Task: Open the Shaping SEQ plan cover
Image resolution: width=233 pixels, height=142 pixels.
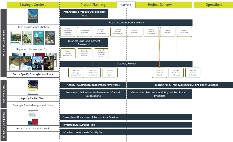Action: pos(50,38)
